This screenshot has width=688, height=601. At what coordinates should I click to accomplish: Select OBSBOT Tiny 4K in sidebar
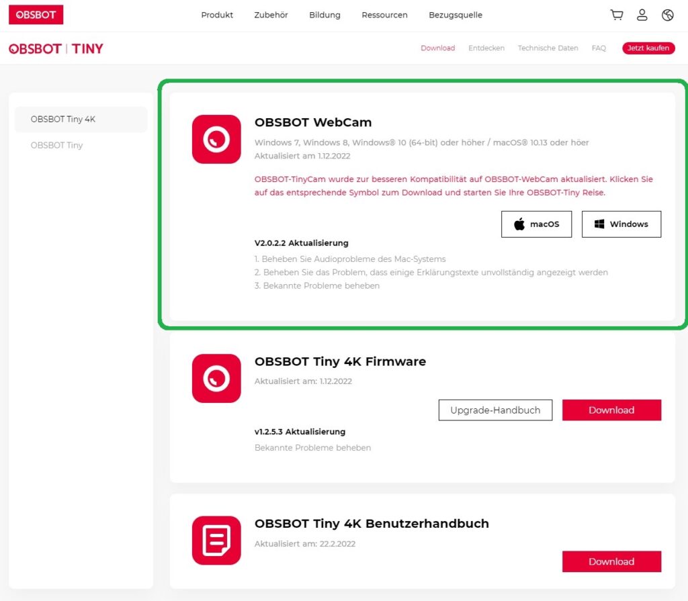[81, 120]
